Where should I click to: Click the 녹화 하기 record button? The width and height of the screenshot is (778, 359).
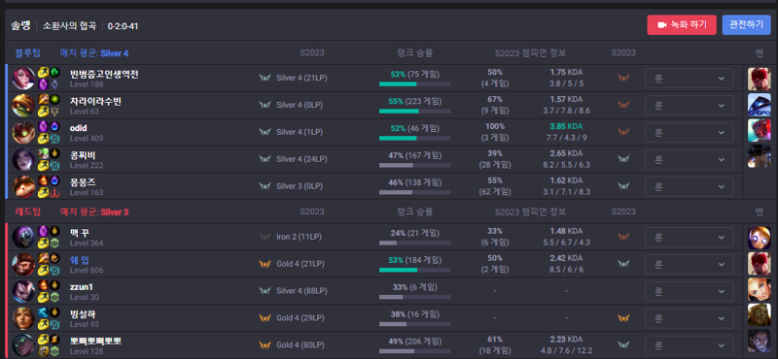682,25
